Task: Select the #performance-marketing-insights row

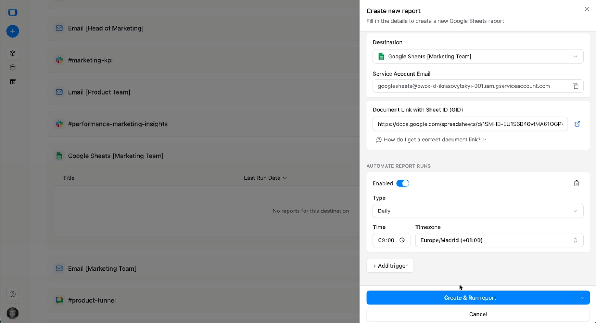Action: [x=204, y=124]
